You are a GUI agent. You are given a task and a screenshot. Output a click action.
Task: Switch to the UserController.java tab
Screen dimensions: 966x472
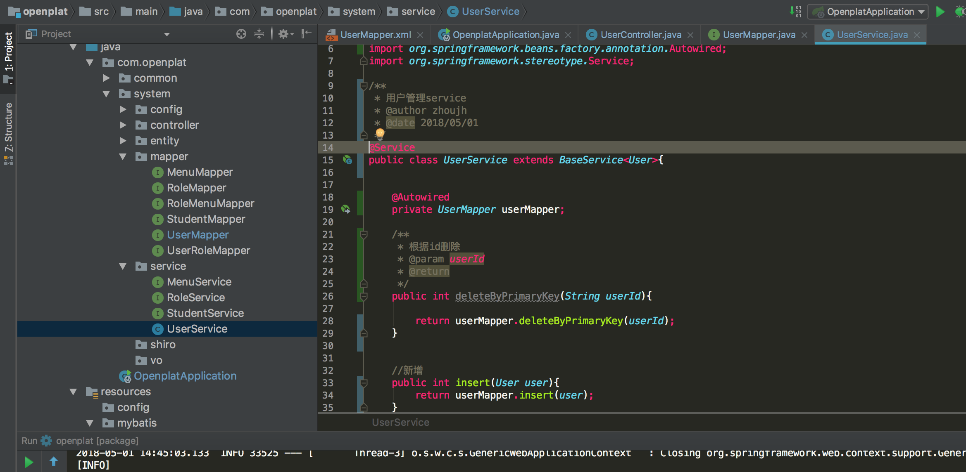click(638, 34)
